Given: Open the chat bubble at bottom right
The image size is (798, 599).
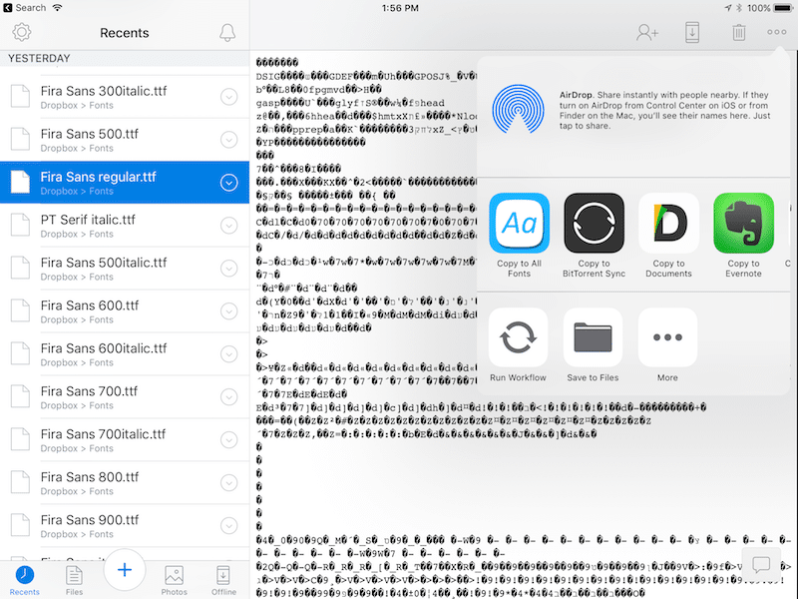Looking at the screenshot, I should [763, 565].
